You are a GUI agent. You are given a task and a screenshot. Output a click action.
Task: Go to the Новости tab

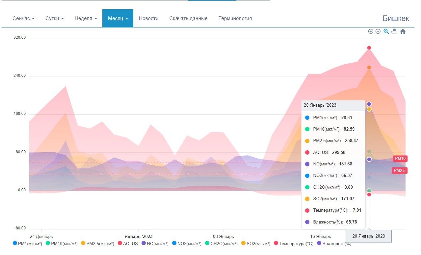[x=148, y=18]
